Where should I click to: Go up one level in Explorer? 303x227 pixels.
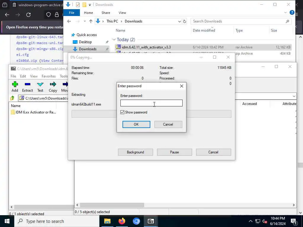point(91,21)
